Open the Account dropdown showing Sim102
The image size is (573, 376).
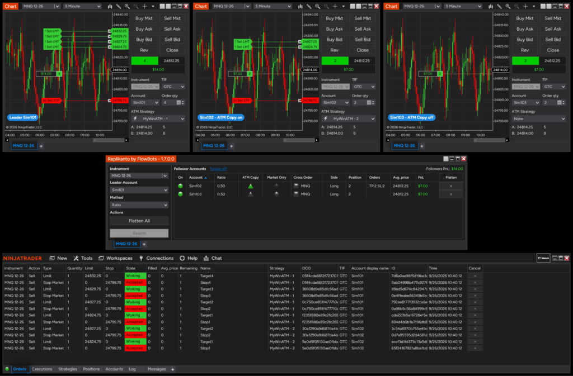335,103
